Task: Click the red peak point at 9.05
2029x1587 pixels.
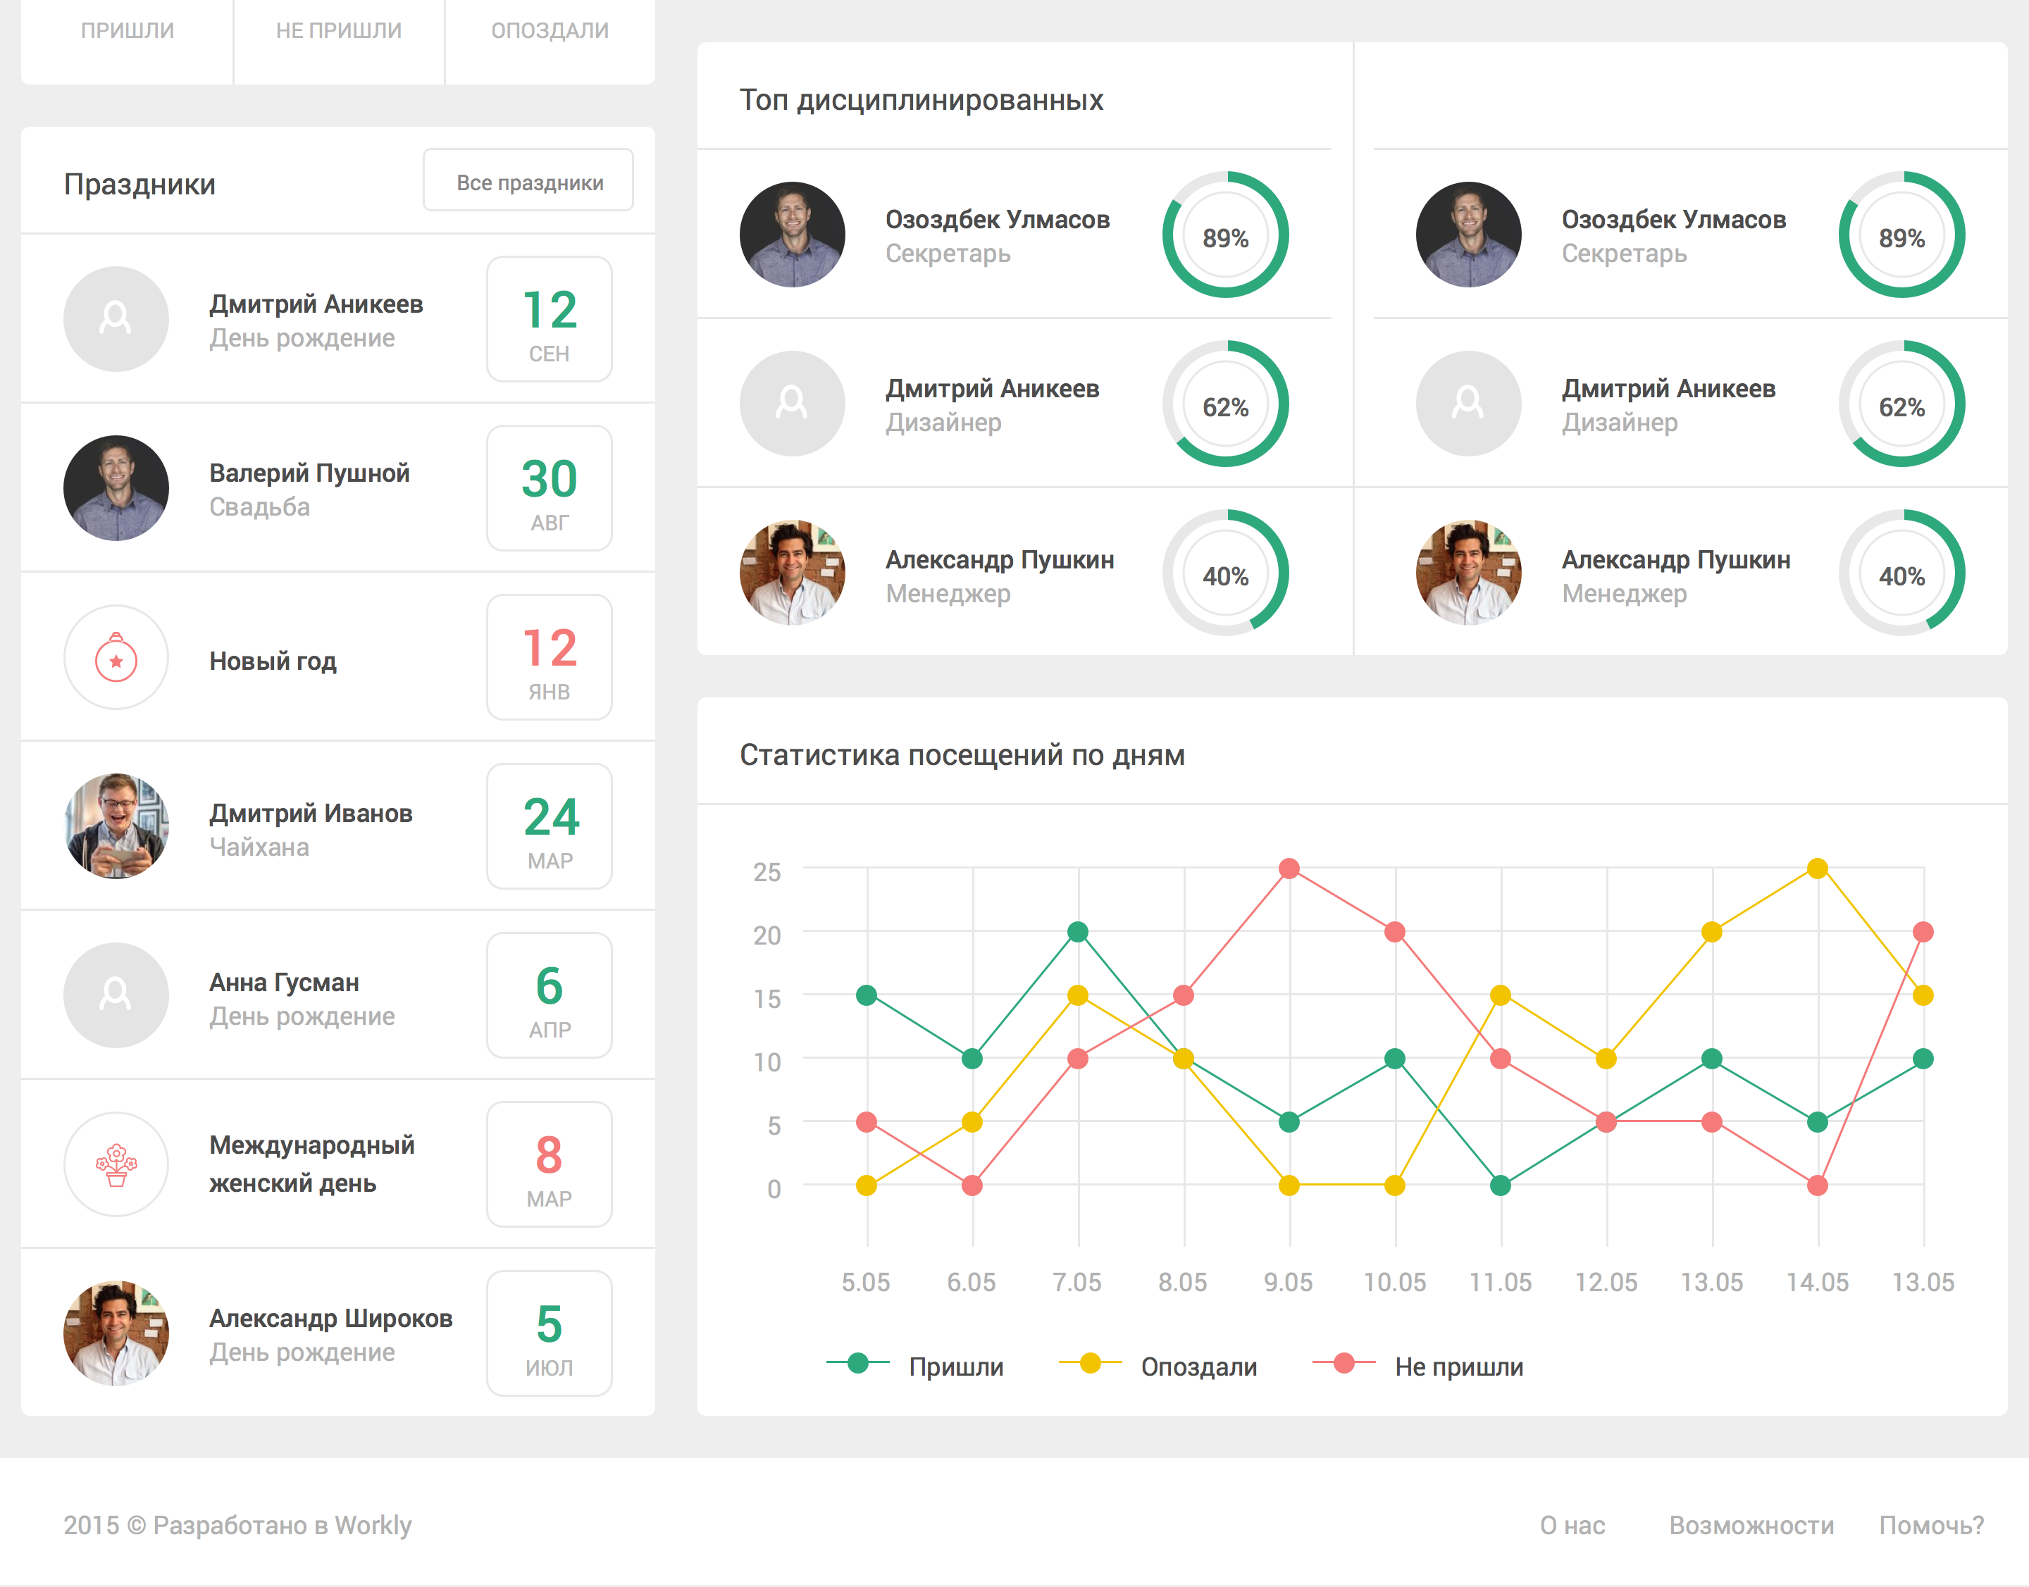Action: point(1289,869)
